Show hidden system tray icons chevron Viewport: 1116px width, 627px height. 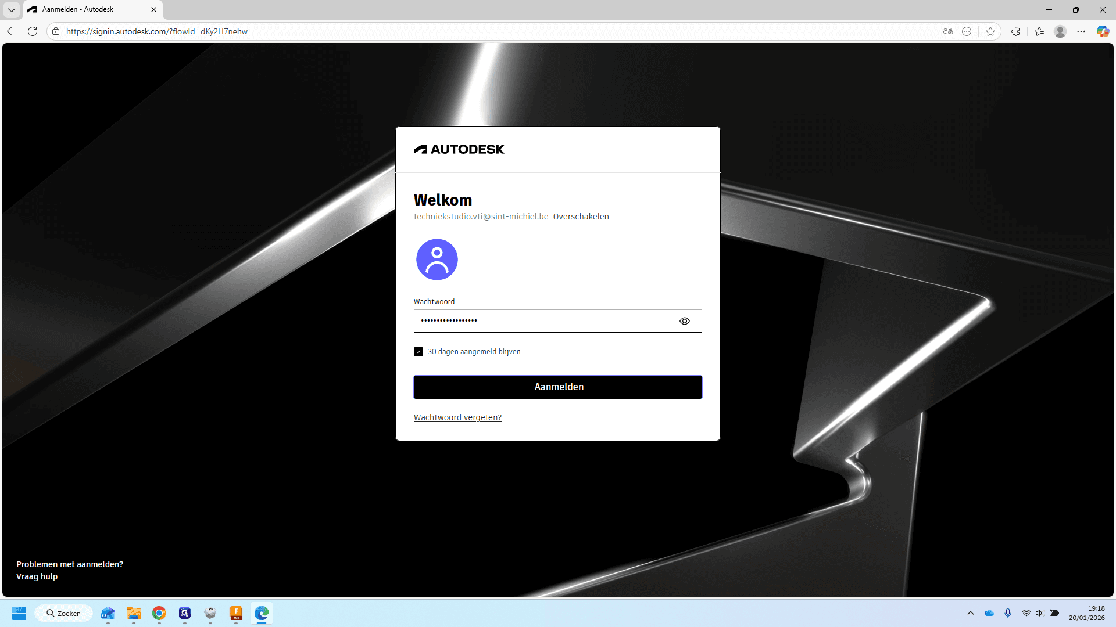pos(971,613)
